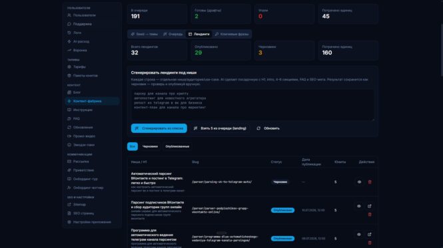Click the eye icon in the third landing row

pyautogui.click(x=359, y=235)
